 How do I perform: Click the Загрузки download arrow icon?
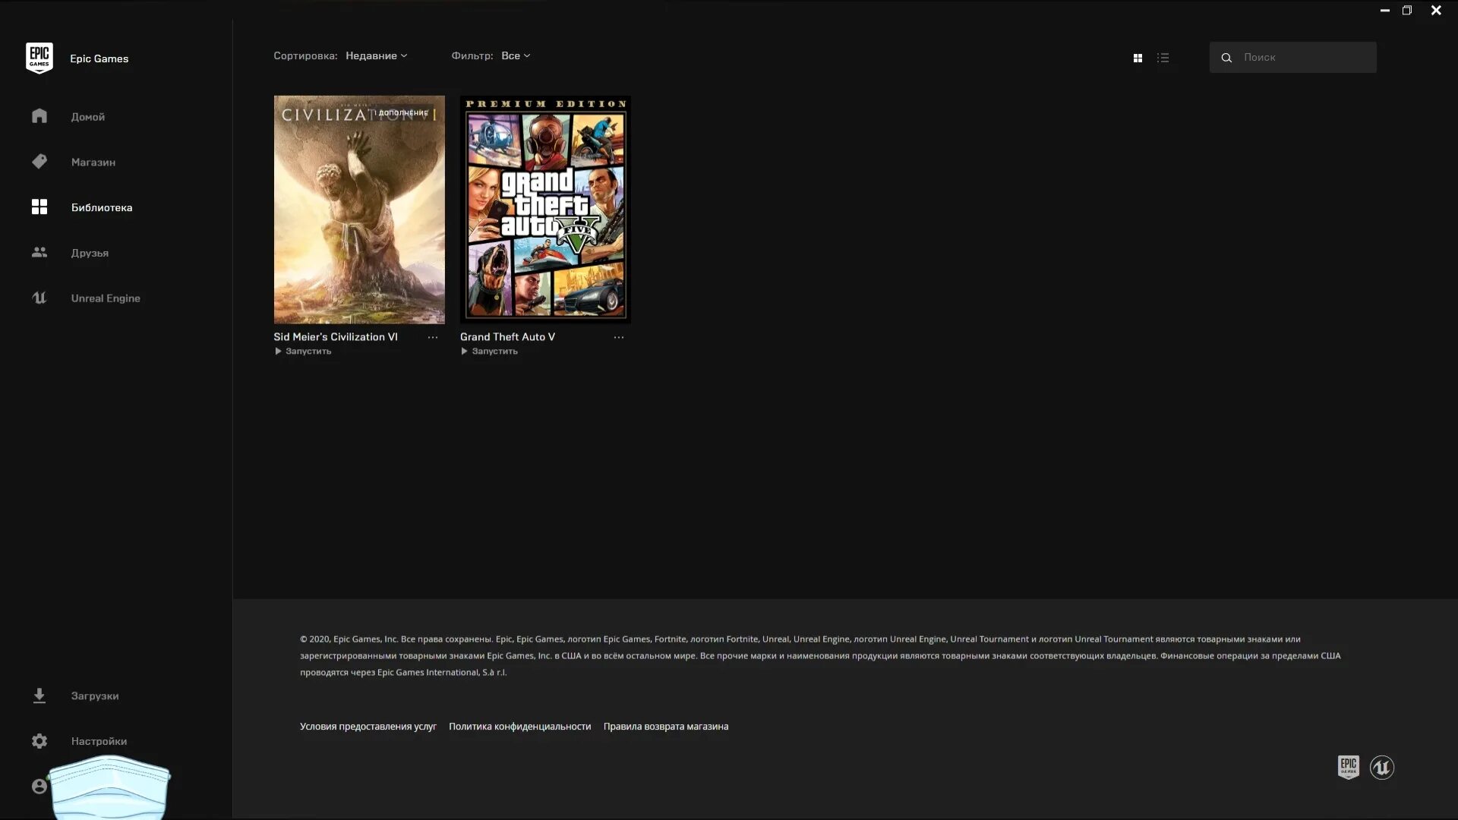pyautogui.click(x=39, y=695)
